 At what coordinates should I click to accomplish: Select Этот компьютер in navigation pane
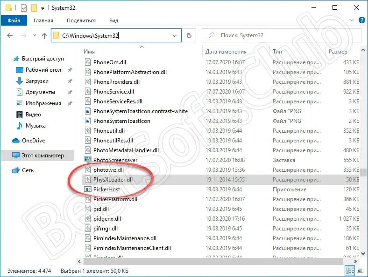point(37,155)
